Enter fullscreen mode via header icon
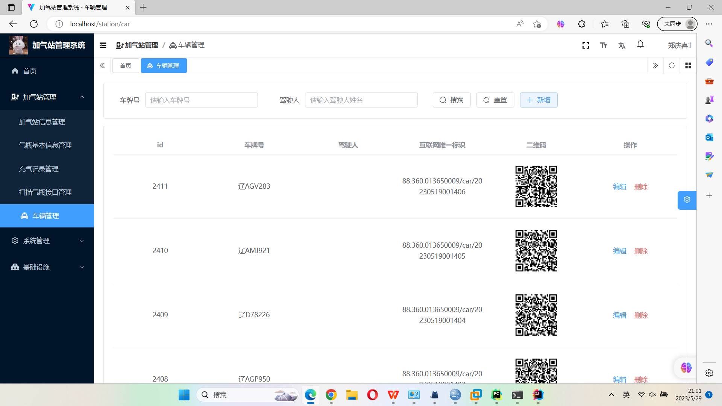 [585, 45]
